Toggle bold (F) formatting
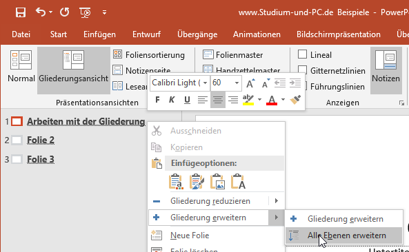409x252 pixels. point(157,99)
